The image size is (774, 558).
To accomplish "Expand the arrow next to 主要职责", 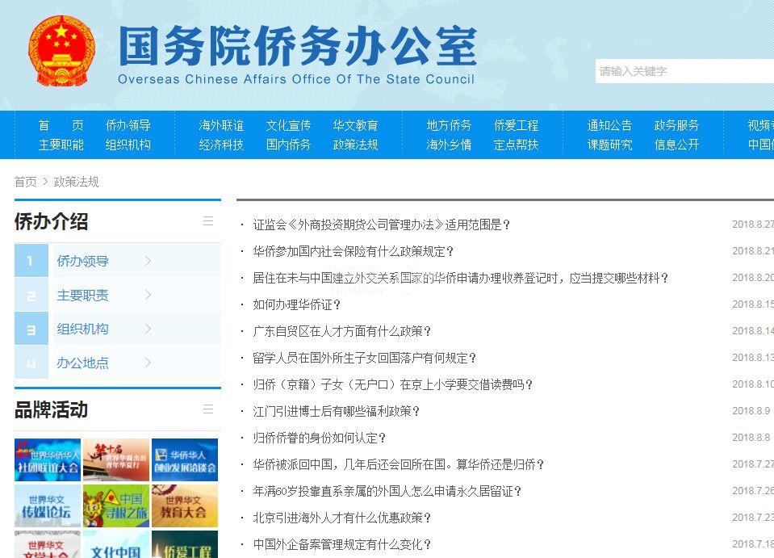I will coord(148,295).
